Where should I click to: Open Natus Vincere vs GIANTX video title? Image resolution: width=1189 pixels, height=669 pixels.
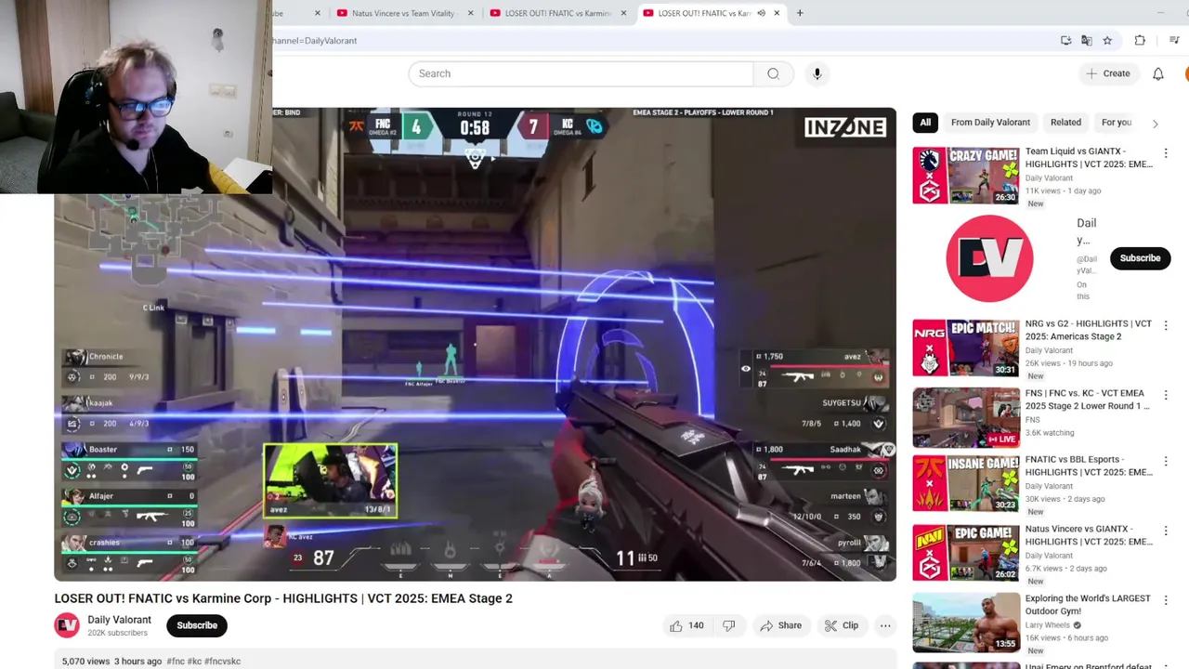pyautogui.click(x=1089, y=535)
